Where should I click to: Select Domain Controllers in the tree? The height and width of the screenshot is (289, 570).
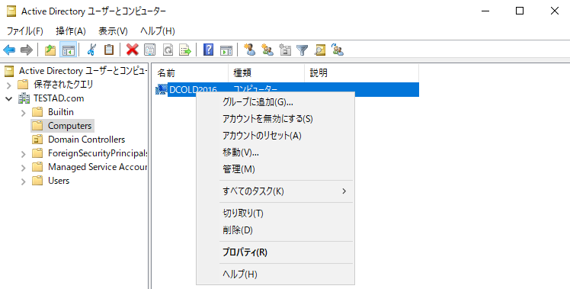pos(87,140)
